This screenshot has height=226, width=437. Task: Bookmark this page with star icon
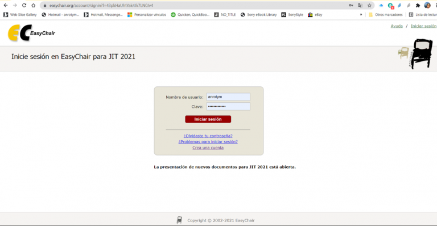(x=369, y=5)
